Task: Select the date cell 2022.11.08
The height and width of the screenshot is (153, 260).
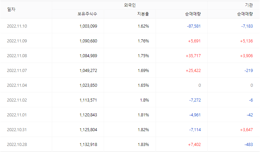Action: 17,56
